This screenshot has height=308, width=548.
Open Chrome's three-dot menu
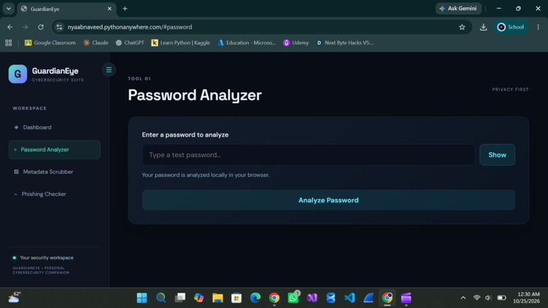click(538, 27)
